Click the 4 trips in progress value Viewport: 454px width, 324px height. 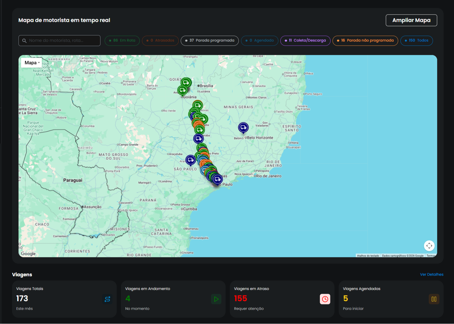(x=128, y=299)
